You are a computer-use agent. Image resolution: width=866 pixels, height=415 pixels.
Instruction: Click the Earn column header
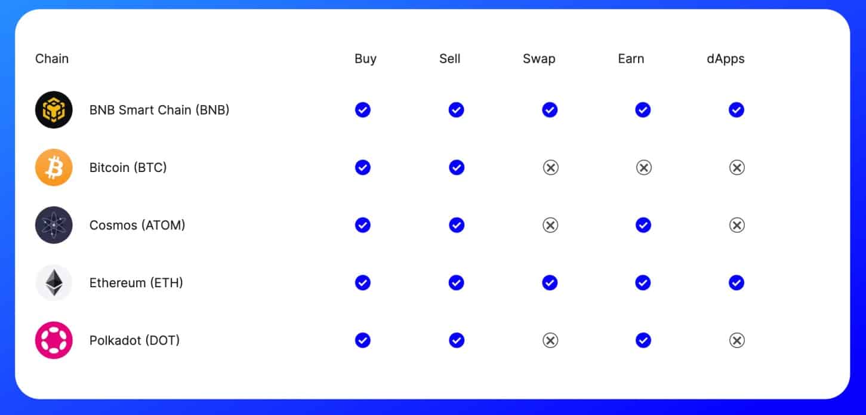click(x=631, y=59)
